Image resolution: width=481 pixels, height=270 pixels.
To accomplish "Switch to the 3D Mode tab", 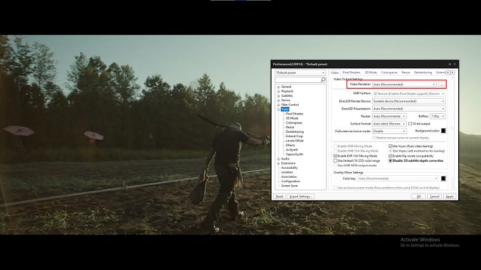I will coord(371,73).
